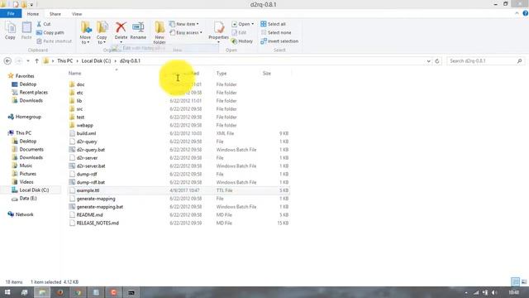Click the search magnifier icon
Image resolution: width=529 pixels, height=298 pixels.
pyautogui.click(x=520, y=60)
